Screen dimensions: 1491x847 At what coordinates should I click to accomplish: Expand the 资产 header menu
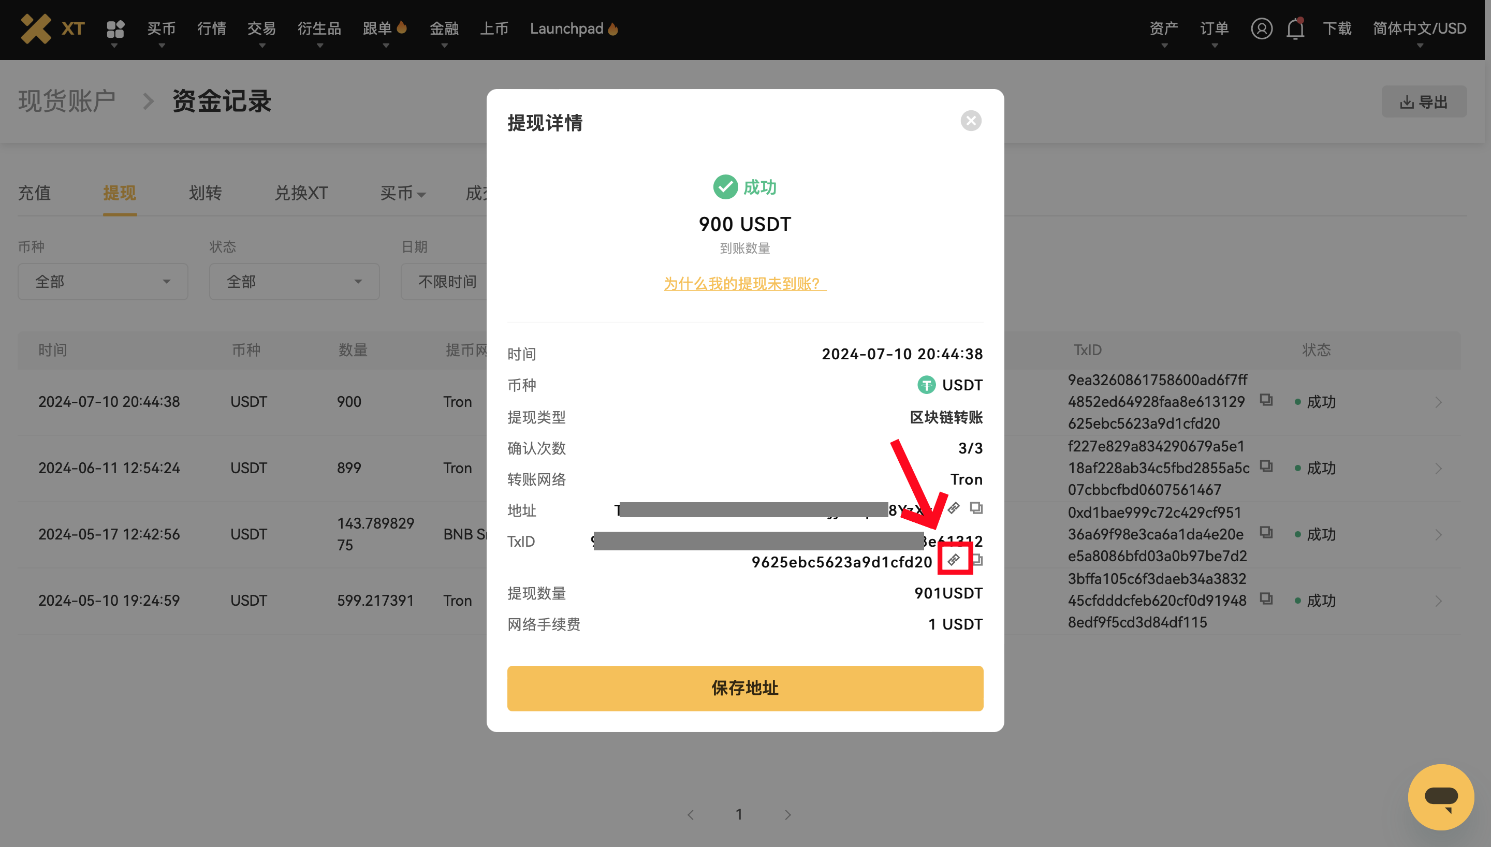[1164, 28]
